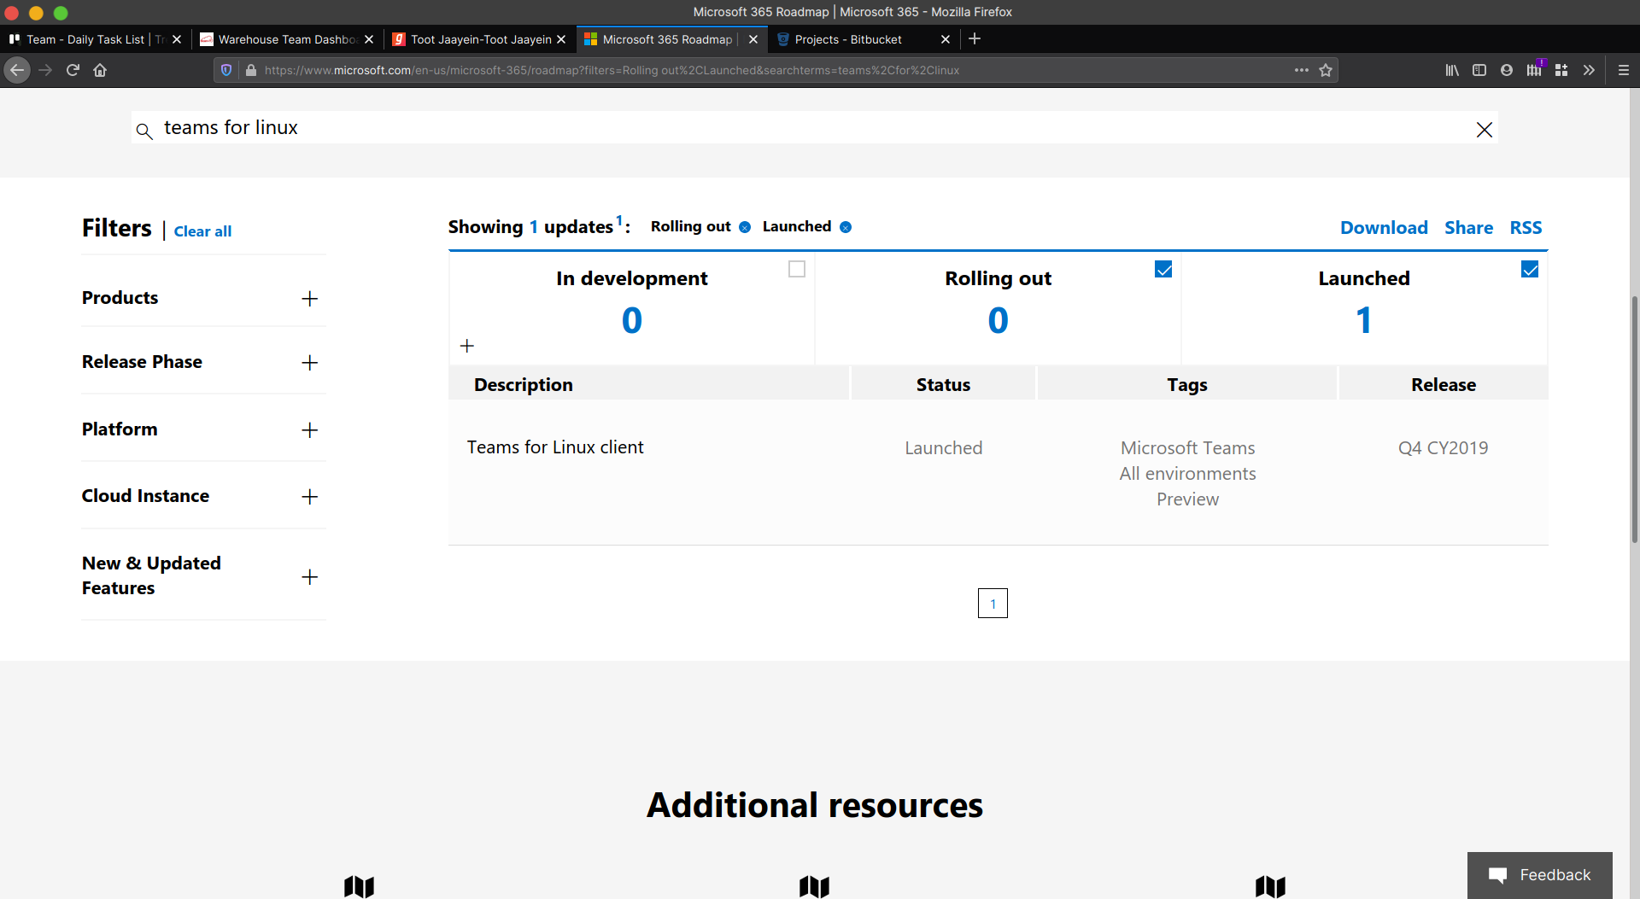The width and height of the screenshot is (1640, 899).
Task: Click the All environments tag
Action: tap(1188, 474)
